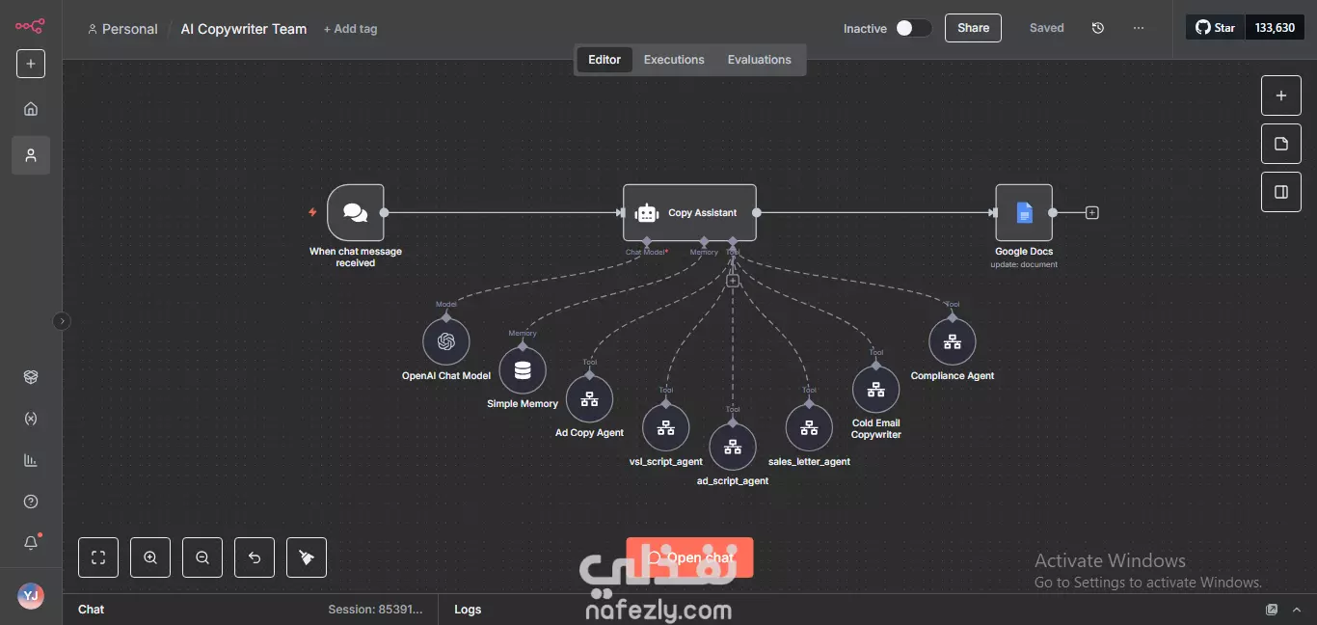Open the variables (x) icon in sidebar
The image size is (1317, 625).
point(31,419)
